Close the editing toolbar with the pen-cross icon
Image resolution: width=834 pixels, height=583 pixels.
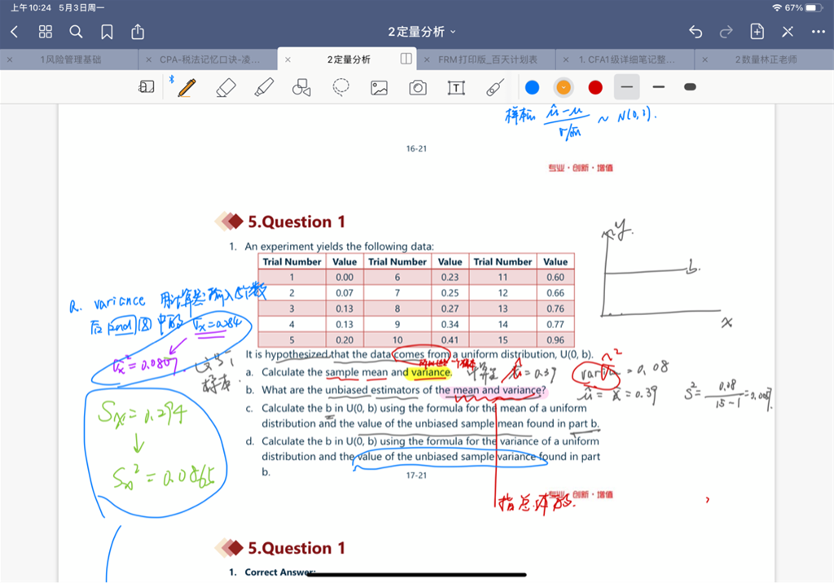point(788,32)
